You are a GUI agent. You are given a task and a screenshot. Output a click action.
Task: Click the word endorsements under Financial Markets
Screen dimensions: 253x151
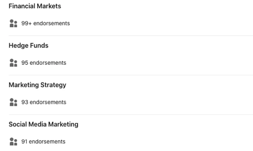pos(52,23)
